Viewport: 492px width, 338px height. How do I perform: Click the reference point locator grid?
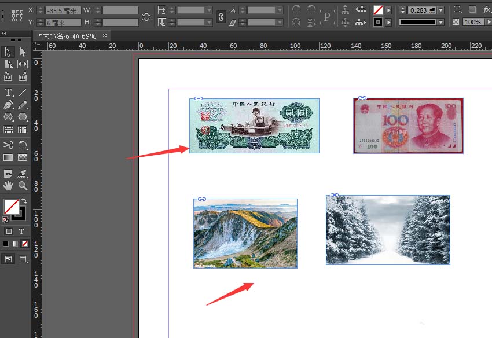[x=17, y=16]
